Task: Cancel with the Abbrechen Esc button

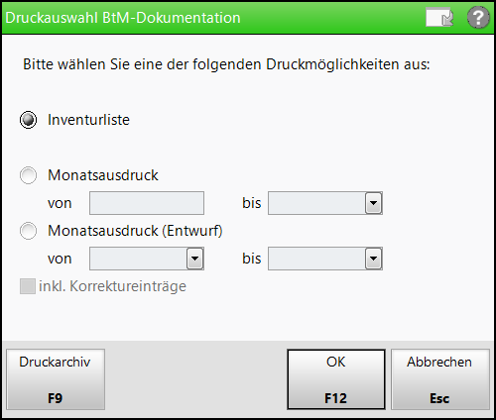Action: coord(439,379)
